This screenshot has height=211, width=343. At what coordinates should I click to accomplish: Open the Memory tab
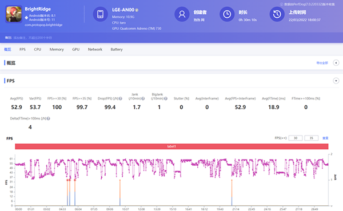(57, 50)
